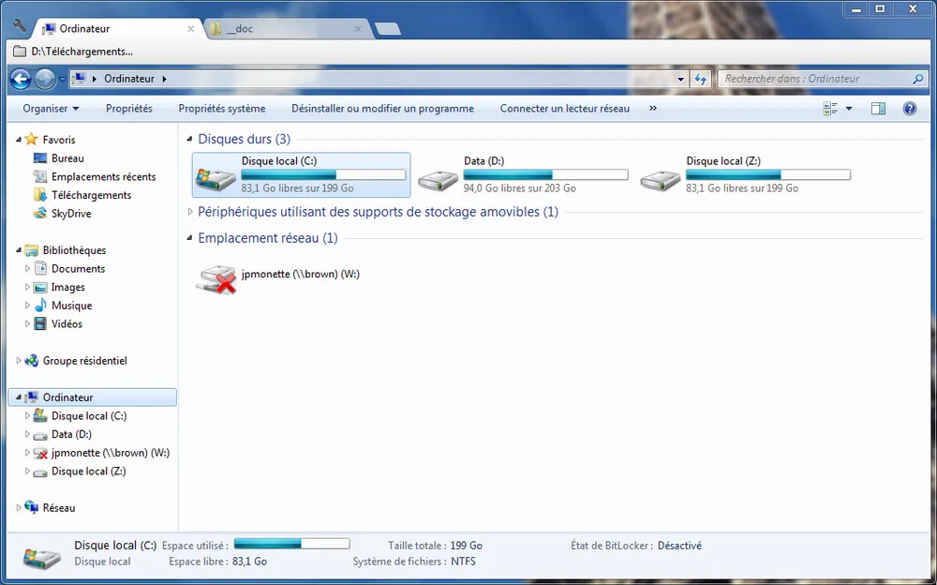
Task: Click the Disque local (Z:) drive icon
Action: coord(661,180)
